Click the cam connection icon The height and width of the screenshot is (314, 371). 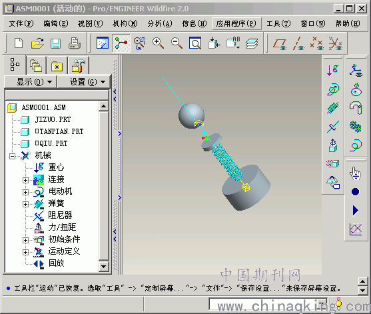[356, 89]
